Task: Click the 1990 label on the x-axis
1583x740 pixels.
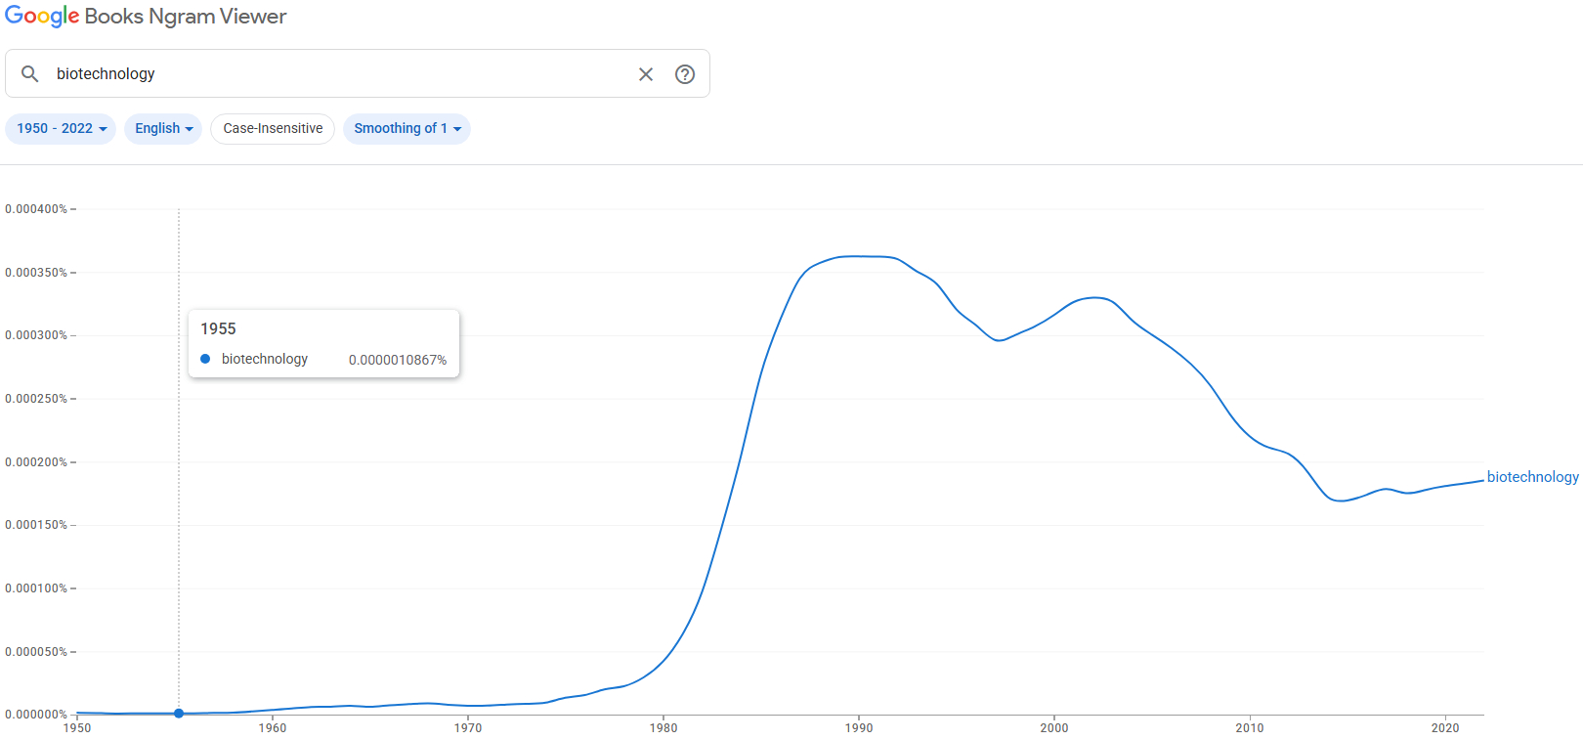Action: click(859, 728)
